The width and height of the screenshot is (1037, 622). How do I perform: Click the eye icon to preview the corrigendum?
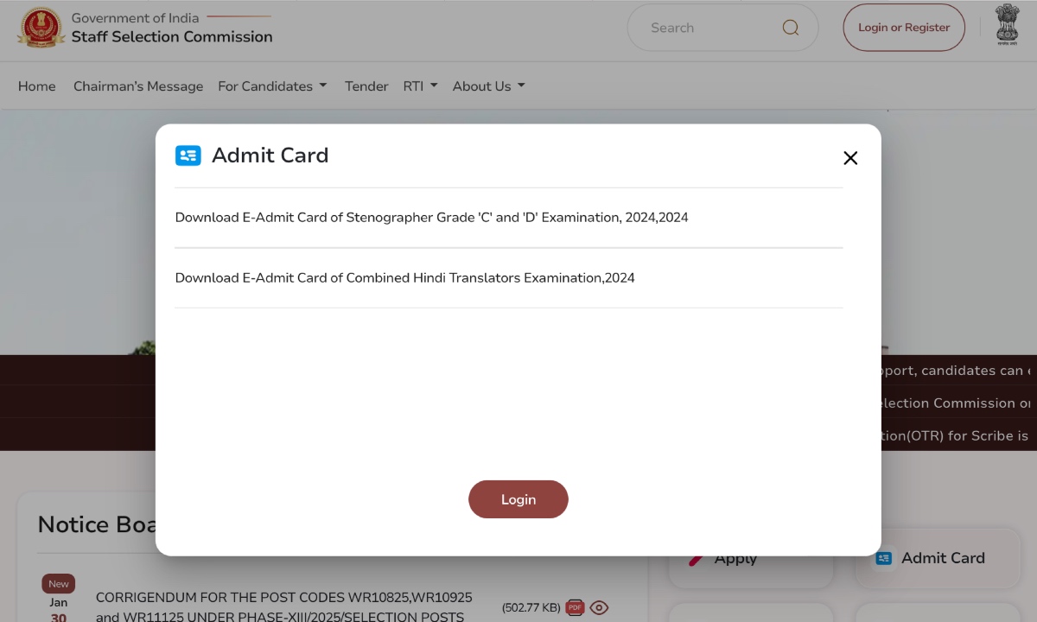click(599, 607)
